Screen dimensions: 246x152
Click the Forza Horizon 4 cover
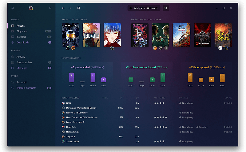(x=181, y=35)
